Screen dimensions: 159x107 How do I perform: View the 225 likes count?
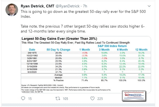100,99
